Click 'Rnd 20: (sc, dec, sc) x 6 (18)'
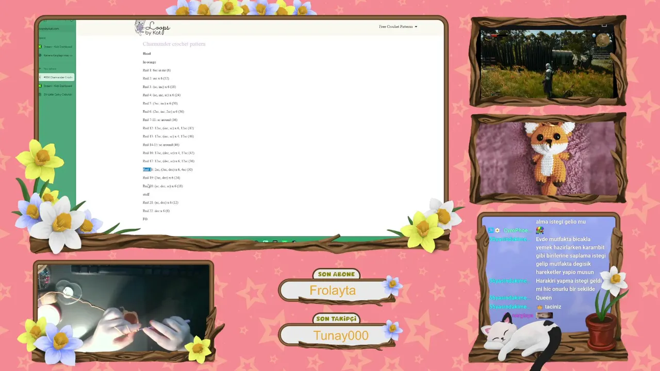 click(x=162, y=186)
